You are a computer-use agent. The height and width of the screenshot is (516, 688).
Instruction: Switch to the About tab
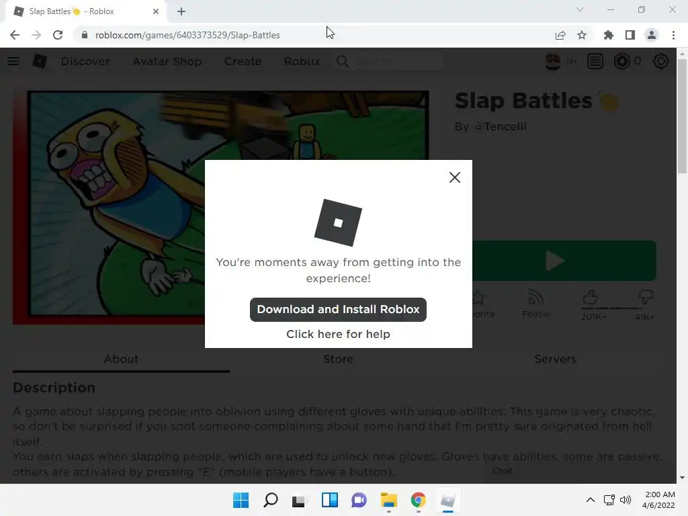point(121,359)
